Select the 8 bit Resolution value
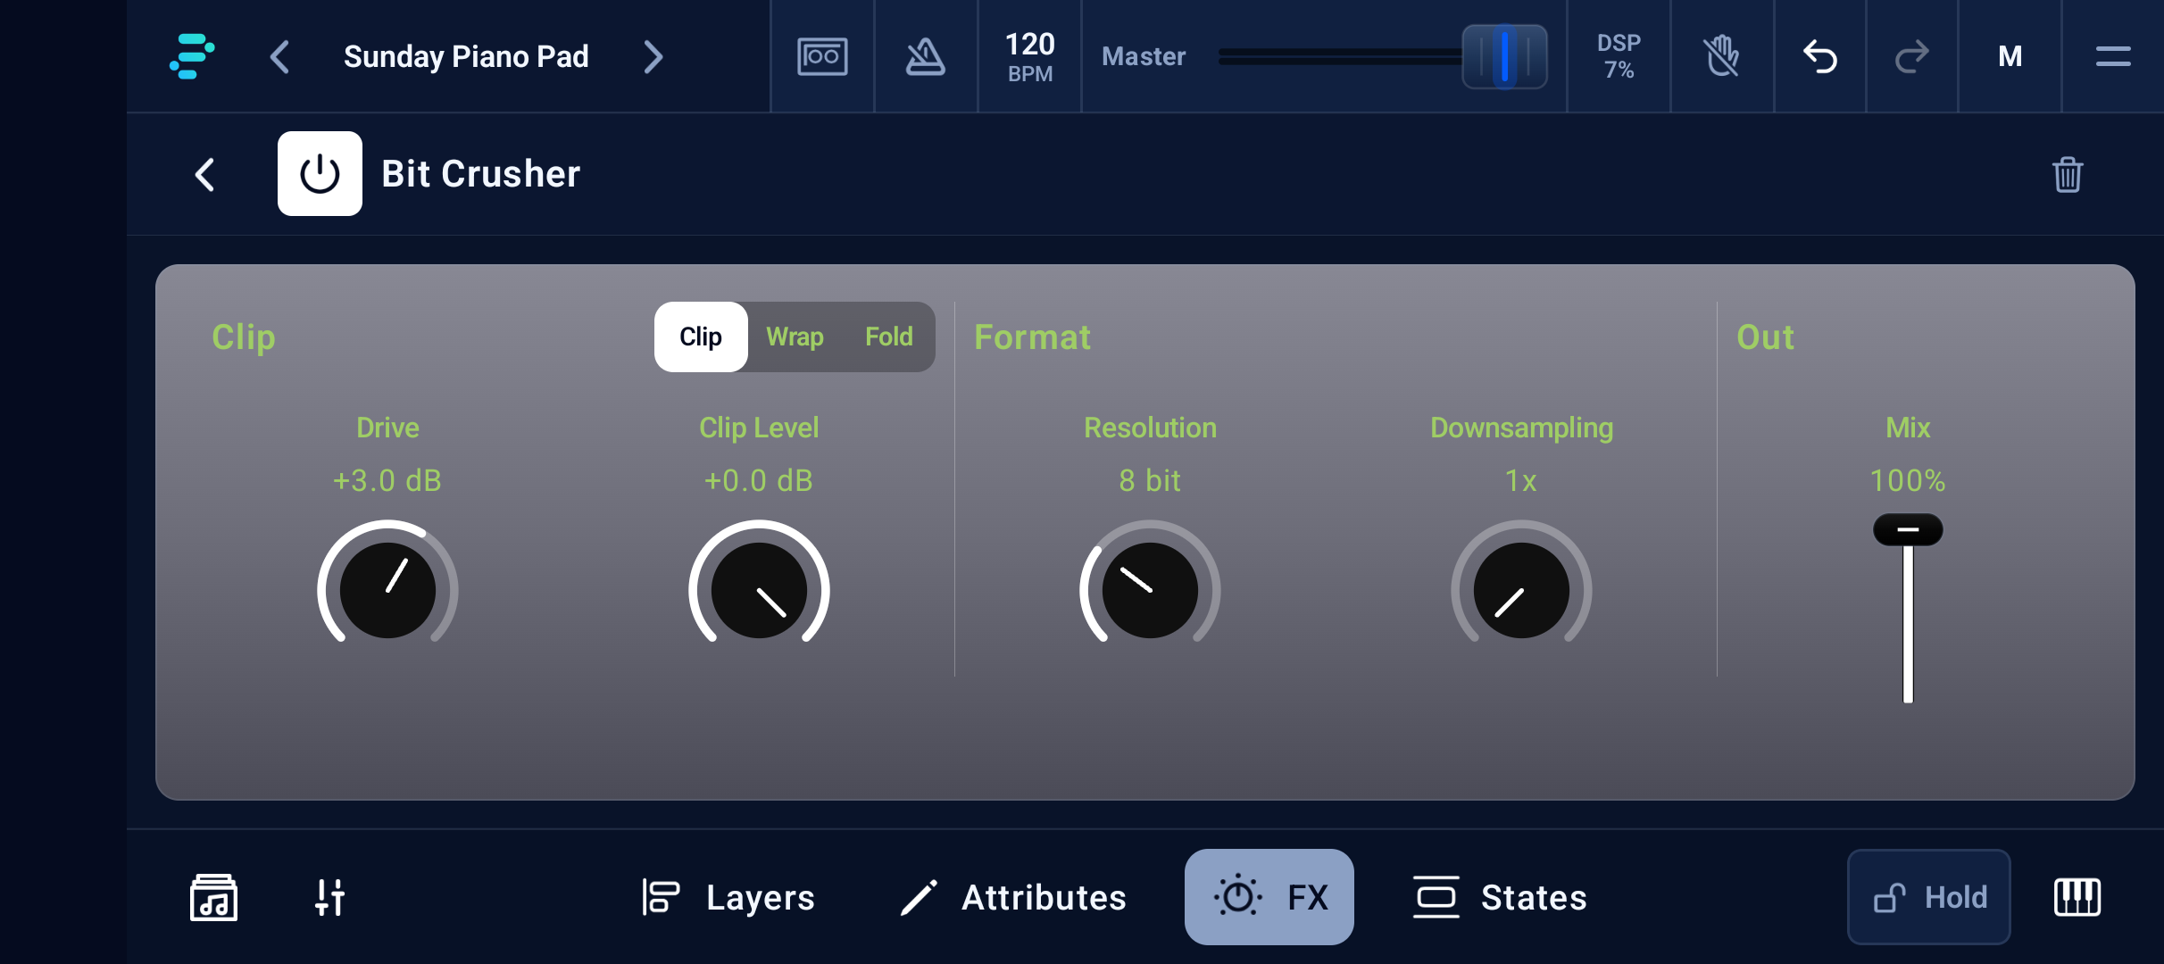This screenshot has height=964, width=2164. click(1150, 480)
